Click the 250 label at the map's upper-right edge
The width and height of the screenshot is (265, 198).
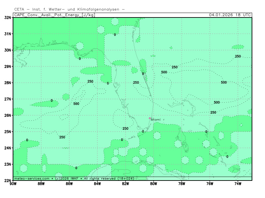click(x=238, y=56)
